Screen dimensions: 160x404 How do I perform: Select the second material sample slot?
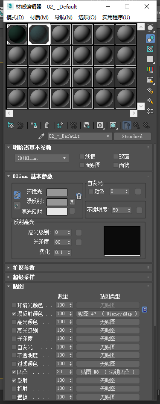(39, 35)
